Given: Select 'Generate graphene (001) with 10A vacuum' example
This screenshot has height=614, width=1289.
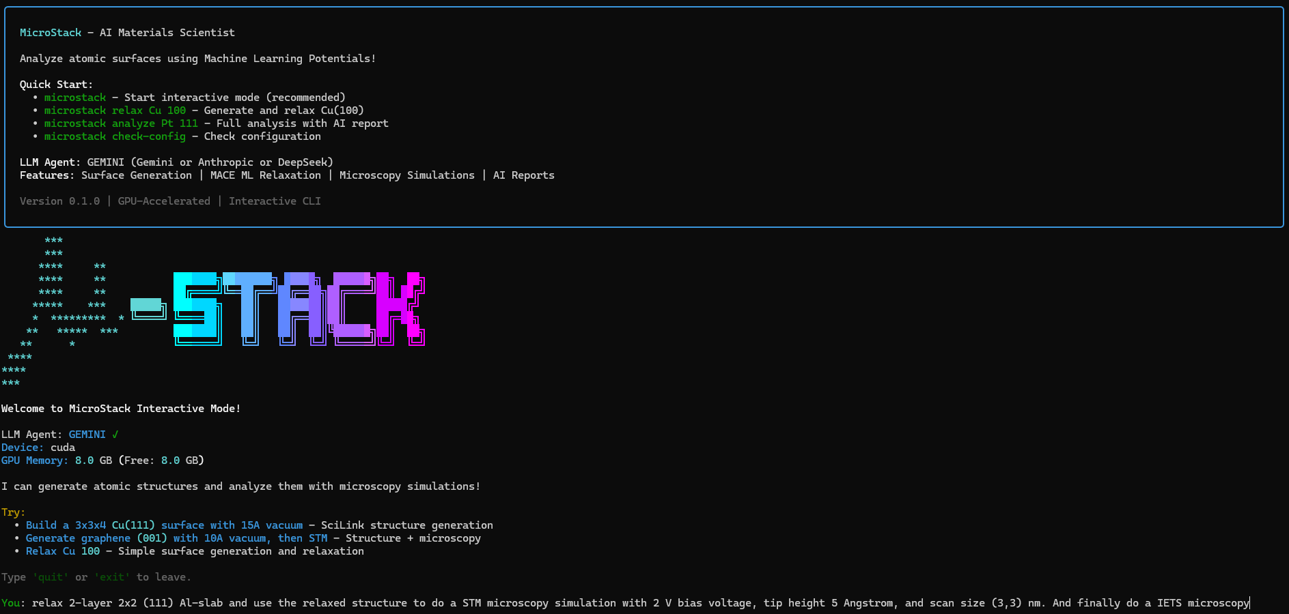Looking at the screenshot, I should pos(176,538).
